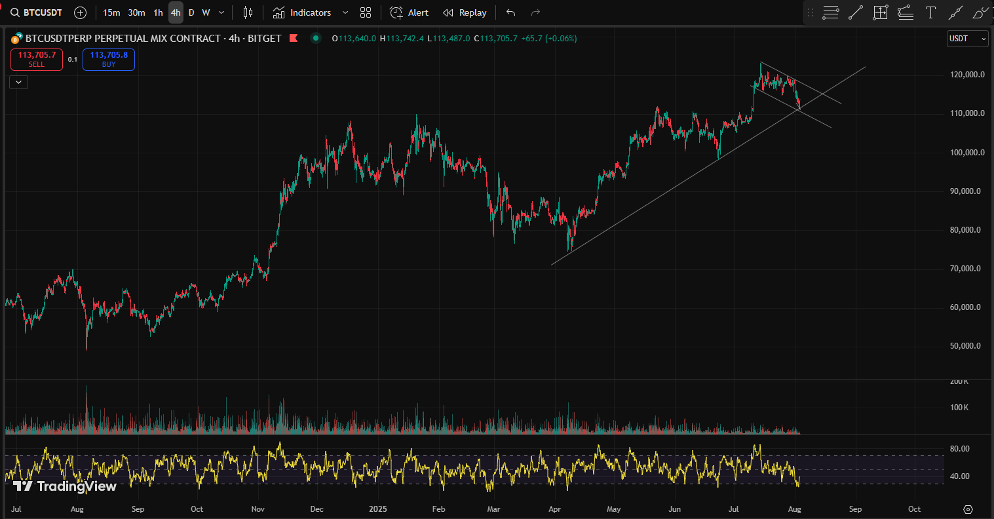
Task: Expand the indicators favorites chevron
Action: [345, 12]
